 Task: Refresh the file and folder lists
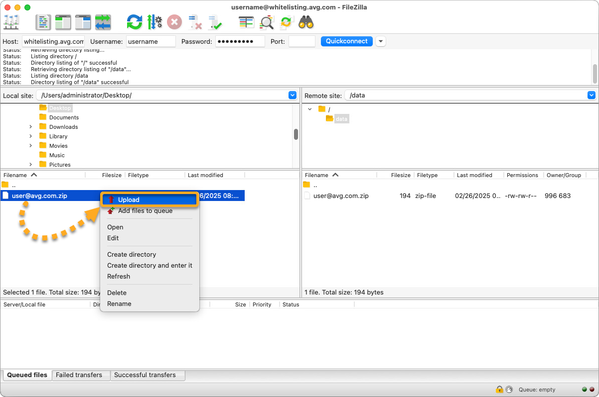134,22
